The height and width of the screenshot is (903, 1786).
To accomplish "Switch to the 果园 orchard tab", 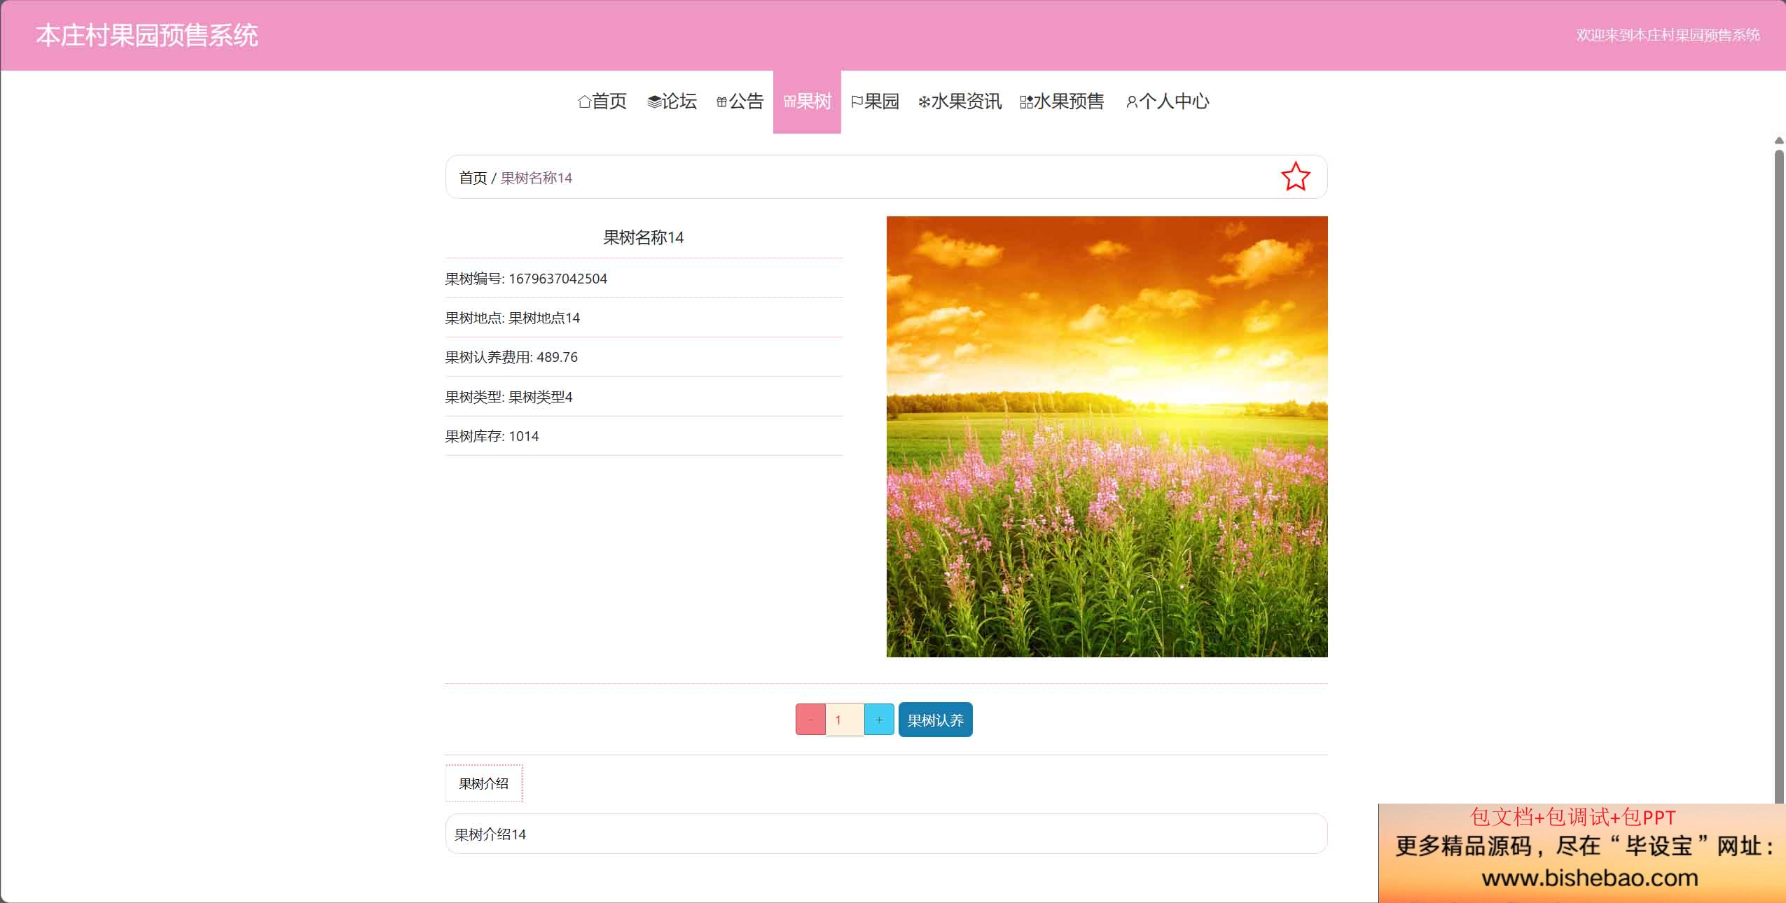I will tap(875, 101).
